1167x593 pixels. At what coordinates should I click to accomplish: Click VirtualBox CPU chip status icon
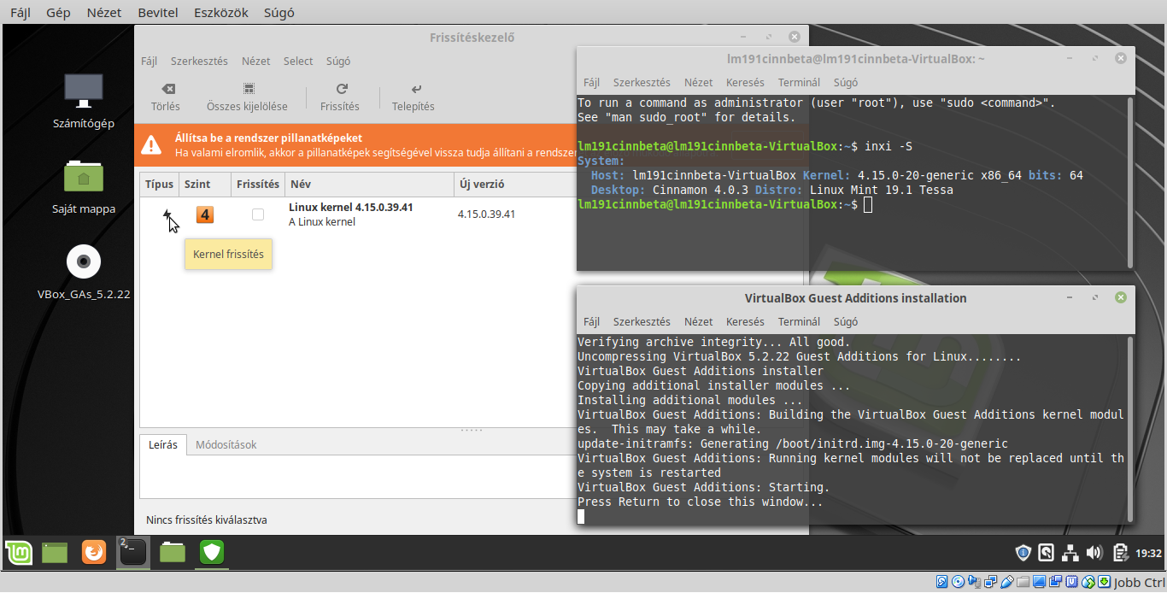coord(1071,582)
